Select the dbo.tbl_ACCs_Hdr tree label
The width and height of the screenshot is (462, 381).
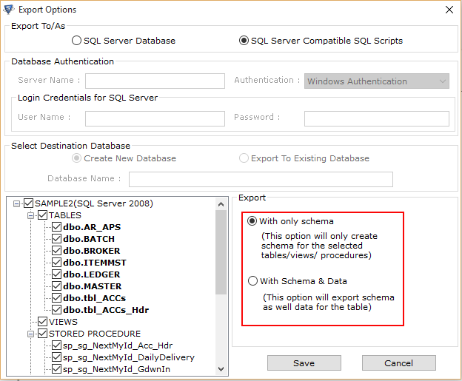[x=106, y=310]
